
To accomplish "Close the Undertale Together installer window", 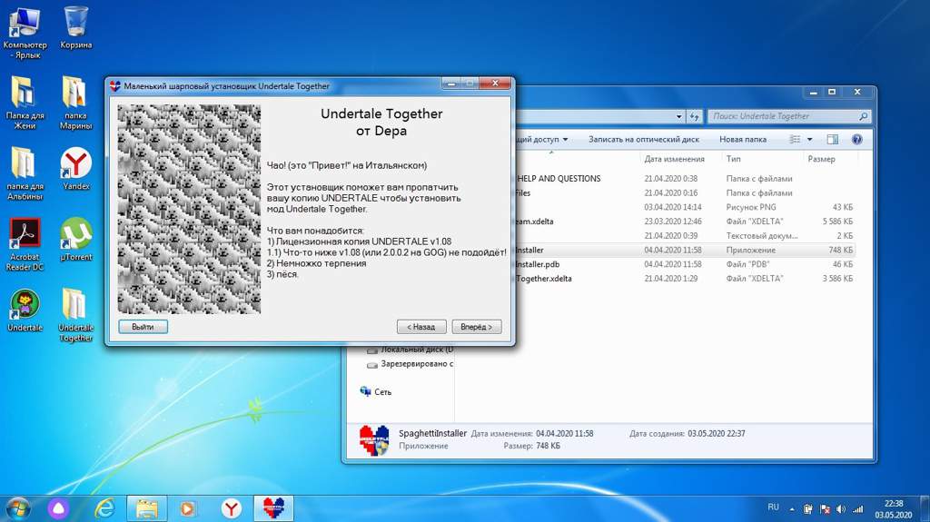I will [495, 84].
